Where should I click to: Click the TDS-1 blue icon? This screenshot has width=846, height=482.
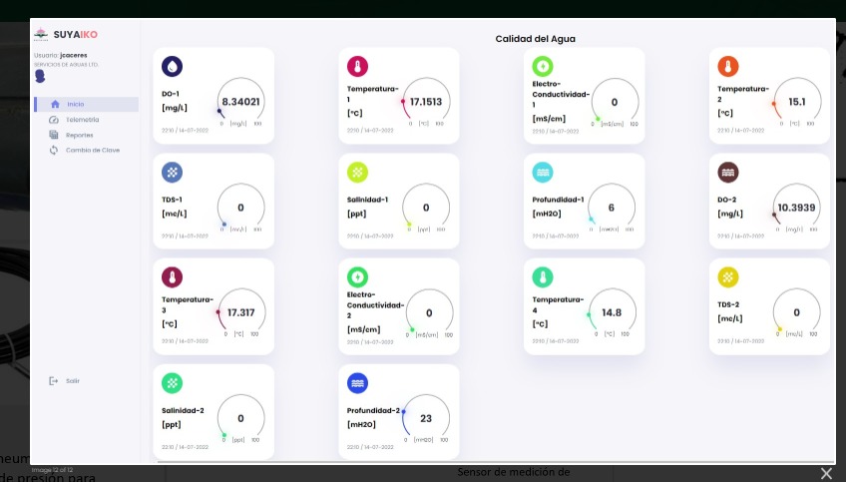(x=173, y=172)
